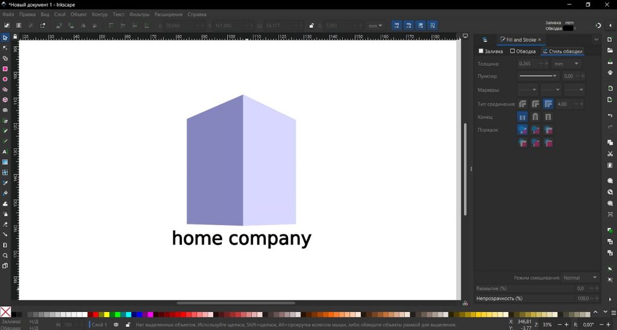Image resolution: width=617 pixels, height=330 pixels.
Task: Toggle scale stroke width with object
Action: click(x=396, y=25)
